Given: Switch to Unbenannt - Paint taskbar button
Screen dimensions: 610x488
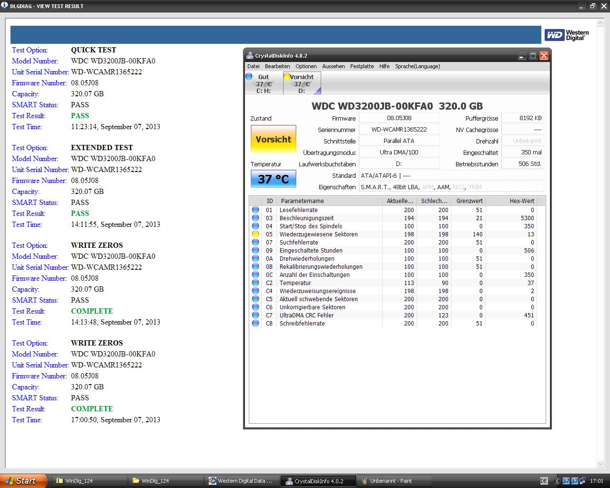Looking at the screenshot, I should point(395,481).
